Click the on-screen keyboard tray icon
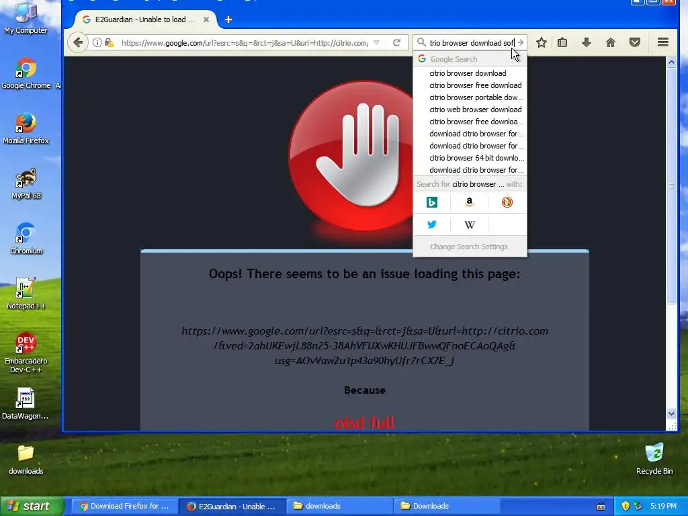Screen dimensions: 688x516 601,507
